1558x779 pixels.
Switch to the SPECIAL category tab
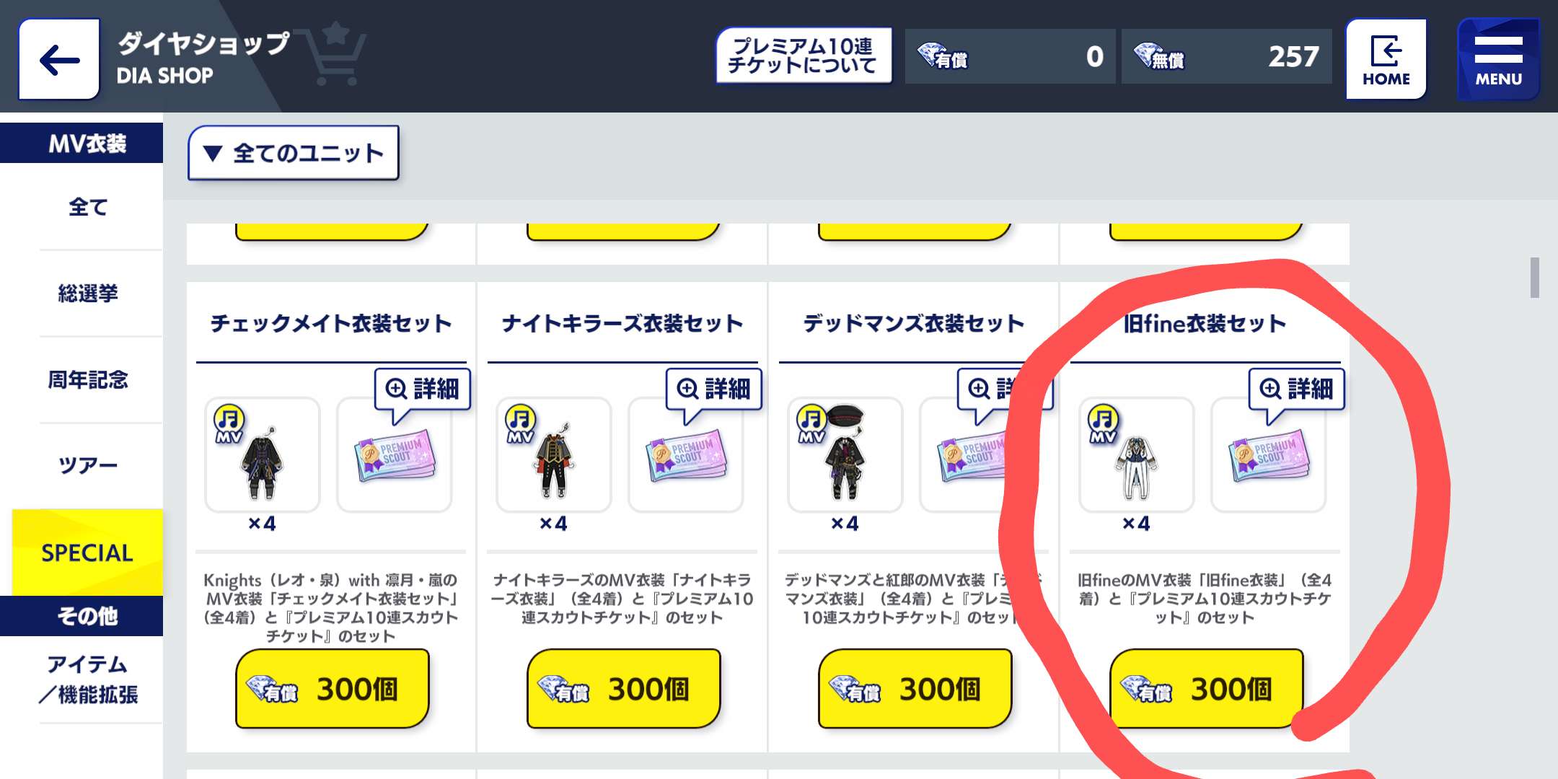click(87, 553)
